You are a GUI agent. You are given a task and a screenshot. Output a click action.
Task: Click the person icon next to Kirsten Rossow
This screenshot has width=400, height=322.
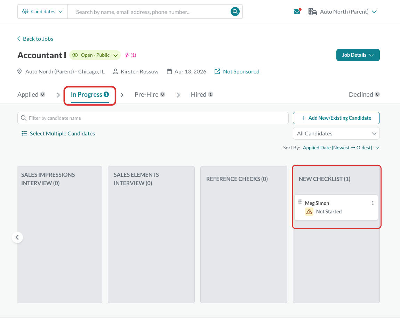(115, 71)
